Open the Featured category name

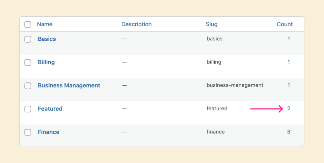point(50,109)
